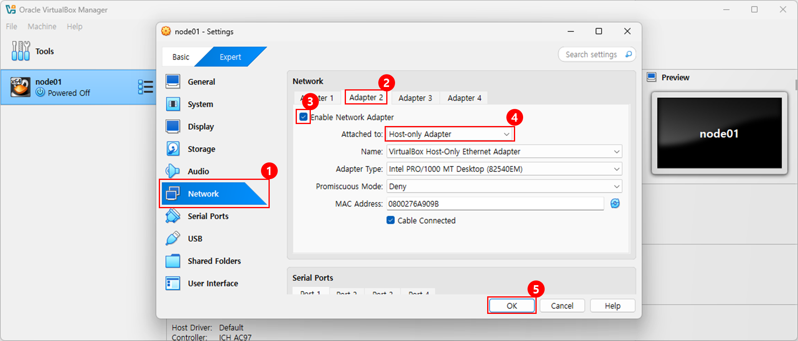The height and width of the screenshot is (341, 798).
Task: Open General settings category icon
Action: point(173,81)
